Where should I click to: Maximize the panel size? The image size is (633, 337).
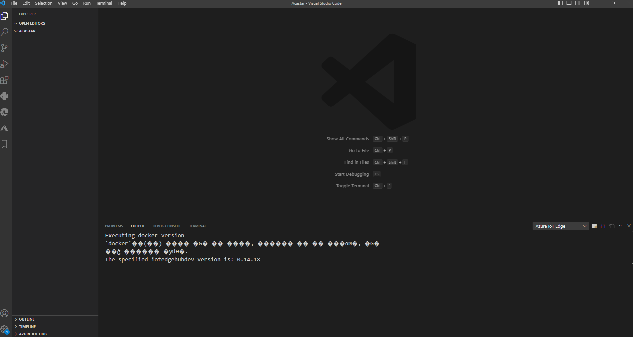click(620, 226)
